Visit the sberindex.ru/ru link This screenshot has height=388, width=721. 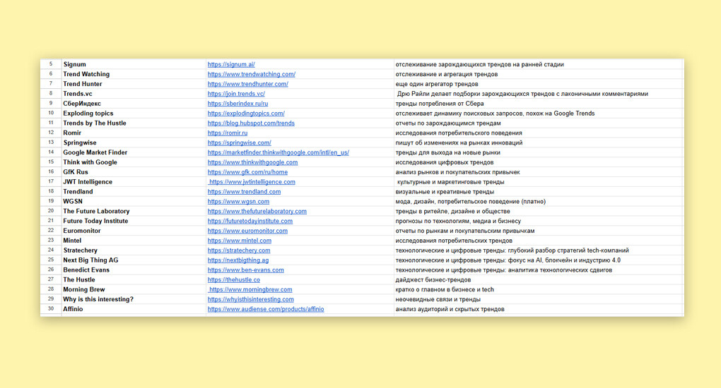[238, 103]
